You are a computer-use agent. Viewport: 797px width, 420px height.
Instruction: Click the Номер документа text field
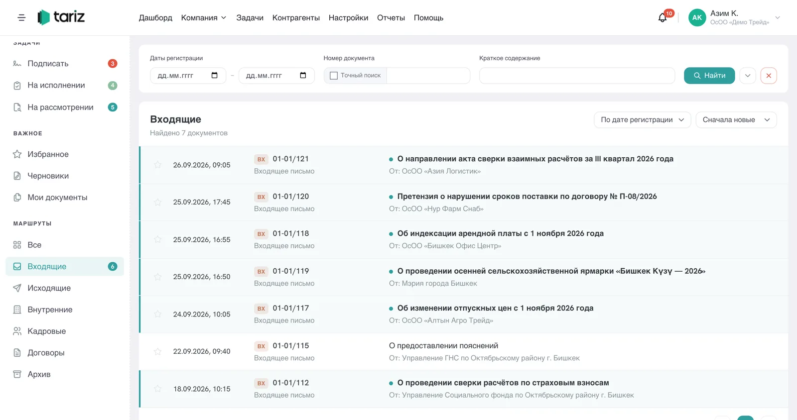click(428, 76)
